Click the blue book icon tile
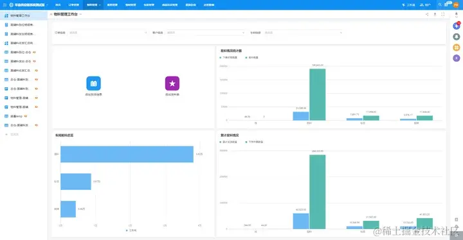Screen dimensions: 463x240 point(94,83)
